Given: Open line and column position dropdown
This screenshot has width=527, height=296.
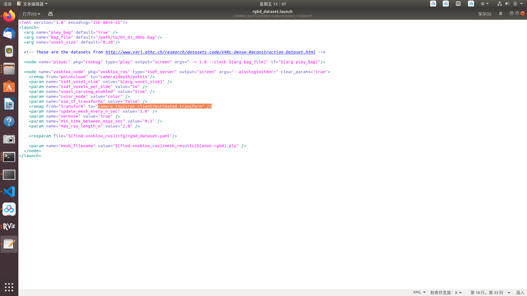Looking at the screenshot, I should pos(490,292).
